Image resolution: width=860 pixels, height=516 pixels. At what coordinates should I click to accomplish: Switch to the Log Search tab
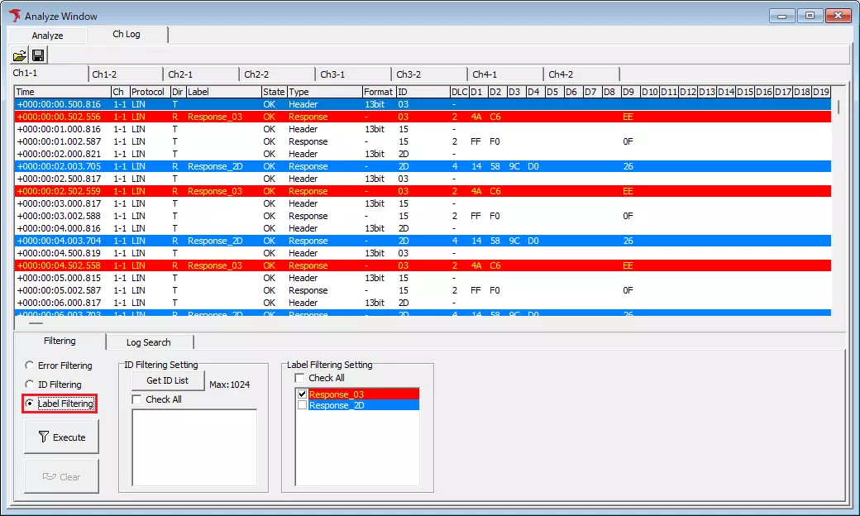coord(149,342)
